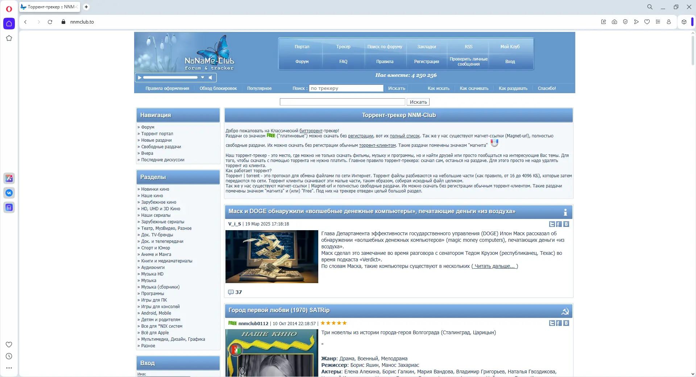
Task: Open Игры для ПК section
Action: click(154, 300)
